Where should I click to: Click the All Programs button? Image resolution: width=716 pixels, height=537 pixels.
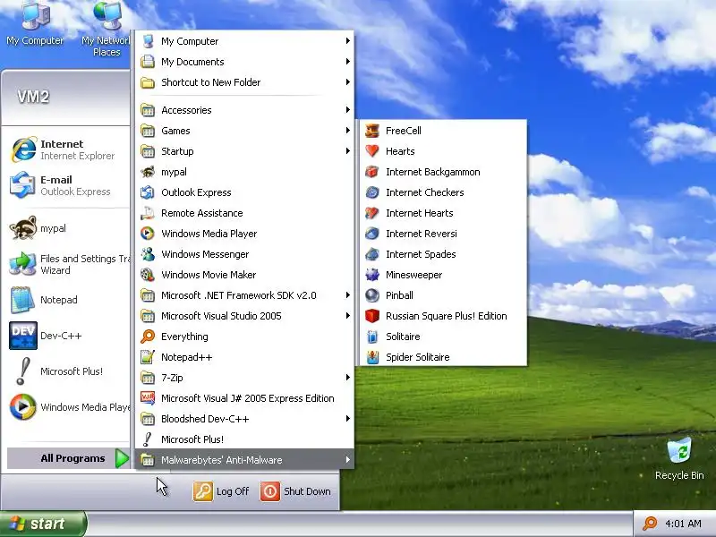click(69, 458)
